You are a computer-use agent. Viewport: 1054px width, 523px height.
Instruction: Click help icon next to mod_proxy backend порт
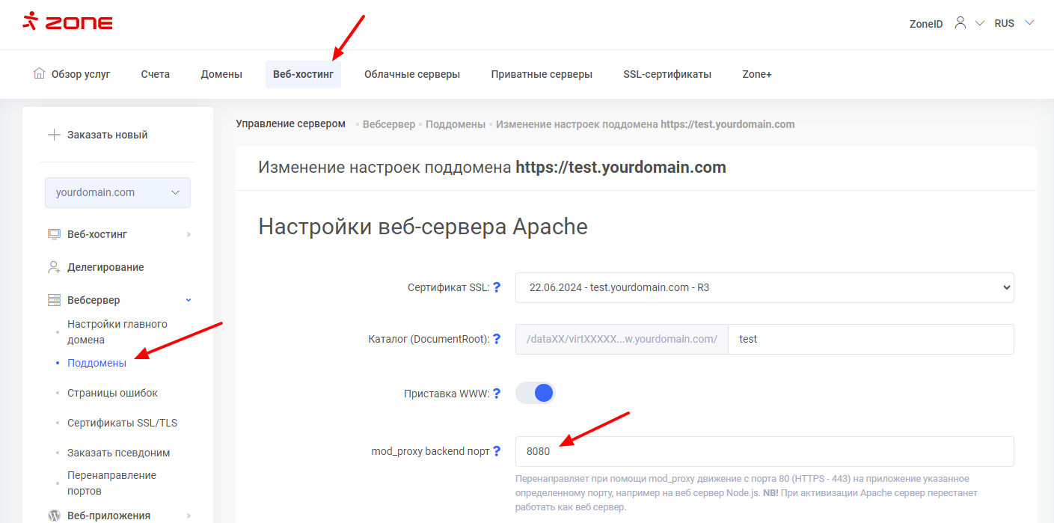(x=497, y=451)
